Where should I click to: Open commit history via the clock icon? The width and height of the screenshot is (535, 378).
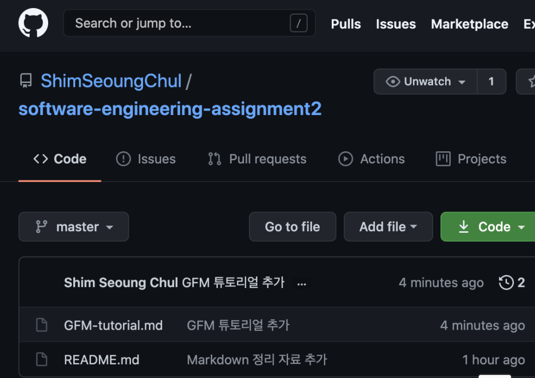[505, 282]
